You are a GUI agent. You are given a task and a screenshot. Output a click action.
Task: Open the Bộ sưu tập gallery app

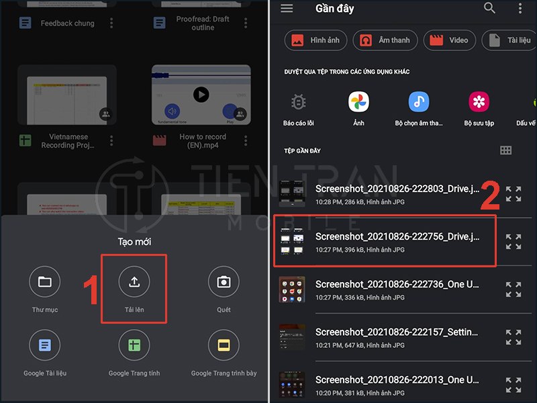(479, 102)
